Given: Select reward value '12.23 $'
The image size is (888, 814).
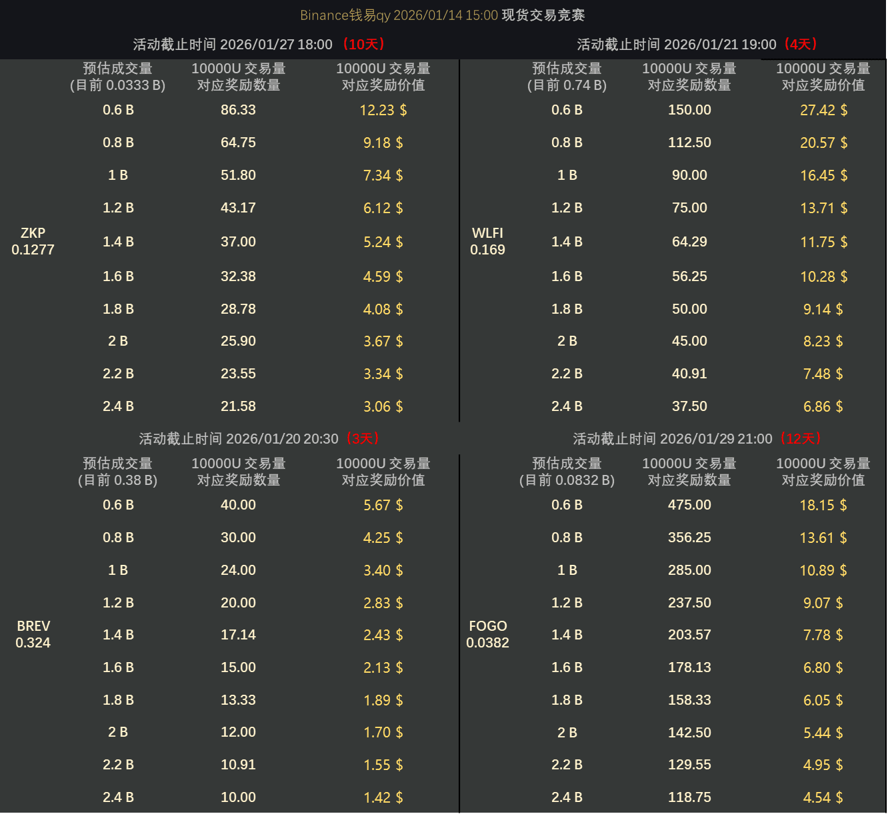Looking at the screenshot, I should pyautogui.click(x=383, y=111).
